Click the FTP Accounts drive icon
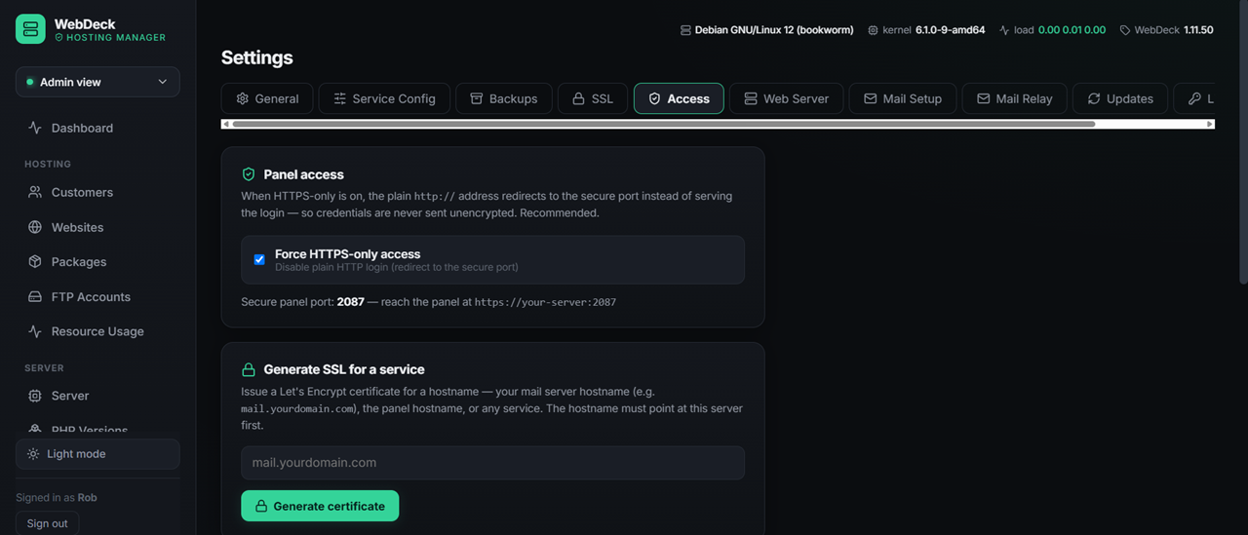1248x535 pixels. (x=35, y=296)
